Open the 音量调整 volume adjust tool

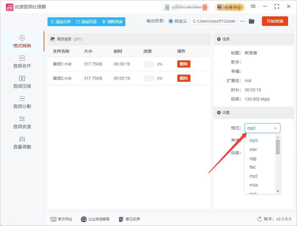pyautogui.click(x=22, y=143)
